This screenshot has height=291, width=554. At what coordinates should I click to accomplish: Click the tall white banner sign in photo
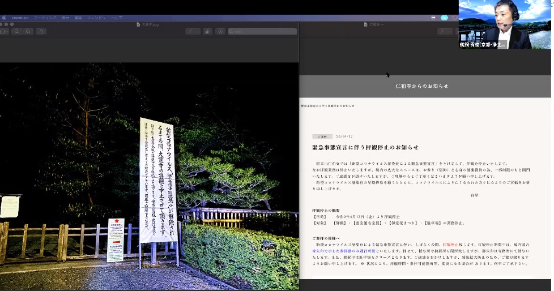click(x=158, y=180)
